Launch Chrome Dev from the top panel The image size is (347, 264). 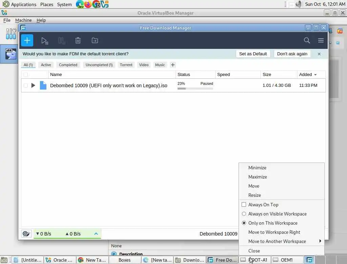(x=96, y=4)
